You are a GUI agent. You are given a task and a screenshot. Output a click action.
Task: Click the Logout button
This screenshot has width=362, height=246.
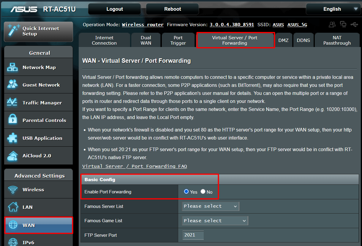tap(115, 9)
